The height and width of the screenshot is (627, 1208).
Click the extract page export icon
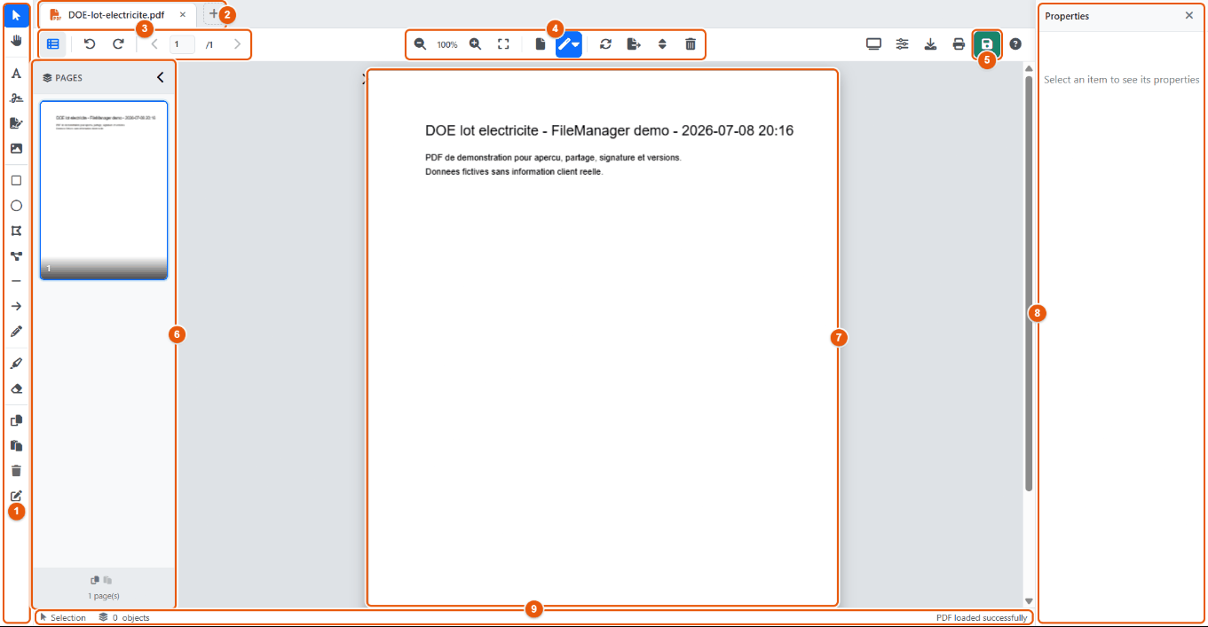(x=634, y=43)
